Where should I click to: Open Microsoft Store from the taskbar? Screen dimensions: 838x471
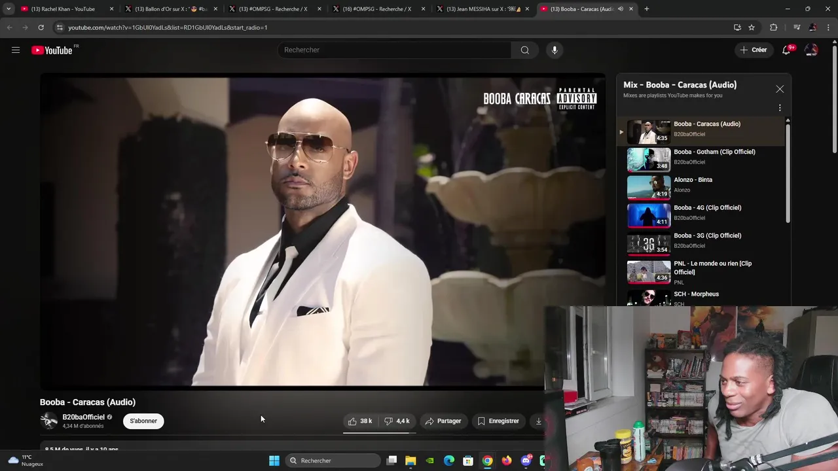(468, 461)
